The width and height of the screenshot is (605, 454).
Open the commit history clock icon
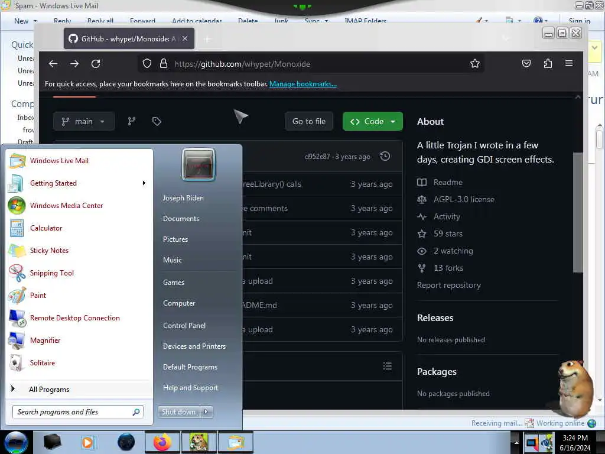[385, 156]
